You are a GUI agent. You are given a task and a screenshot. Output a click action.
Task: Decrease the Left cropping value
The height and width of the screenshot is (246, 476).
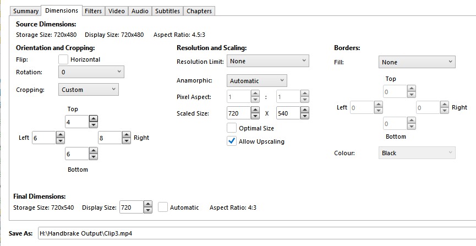pos(61,141)
